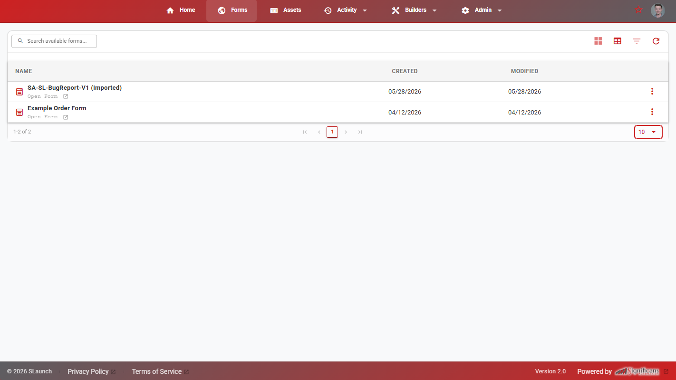Screen dimensions: 676x380
Task: Go to last page of results
Action: click(x=360, y=132)
